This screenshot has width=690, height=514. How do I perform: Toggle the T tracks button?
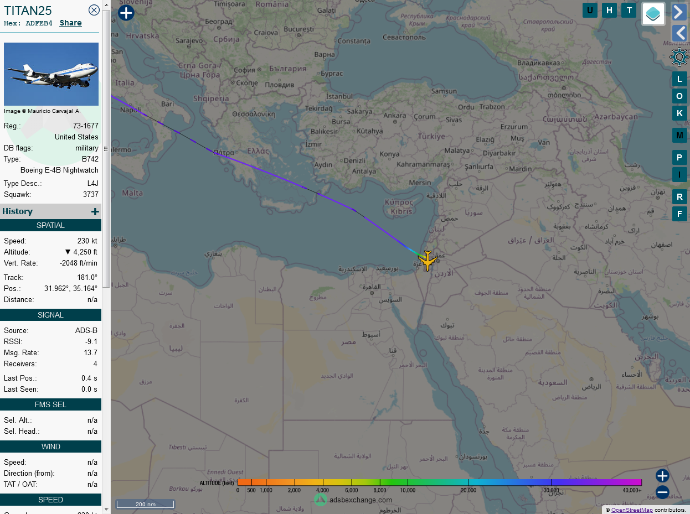tap(629, 10)
